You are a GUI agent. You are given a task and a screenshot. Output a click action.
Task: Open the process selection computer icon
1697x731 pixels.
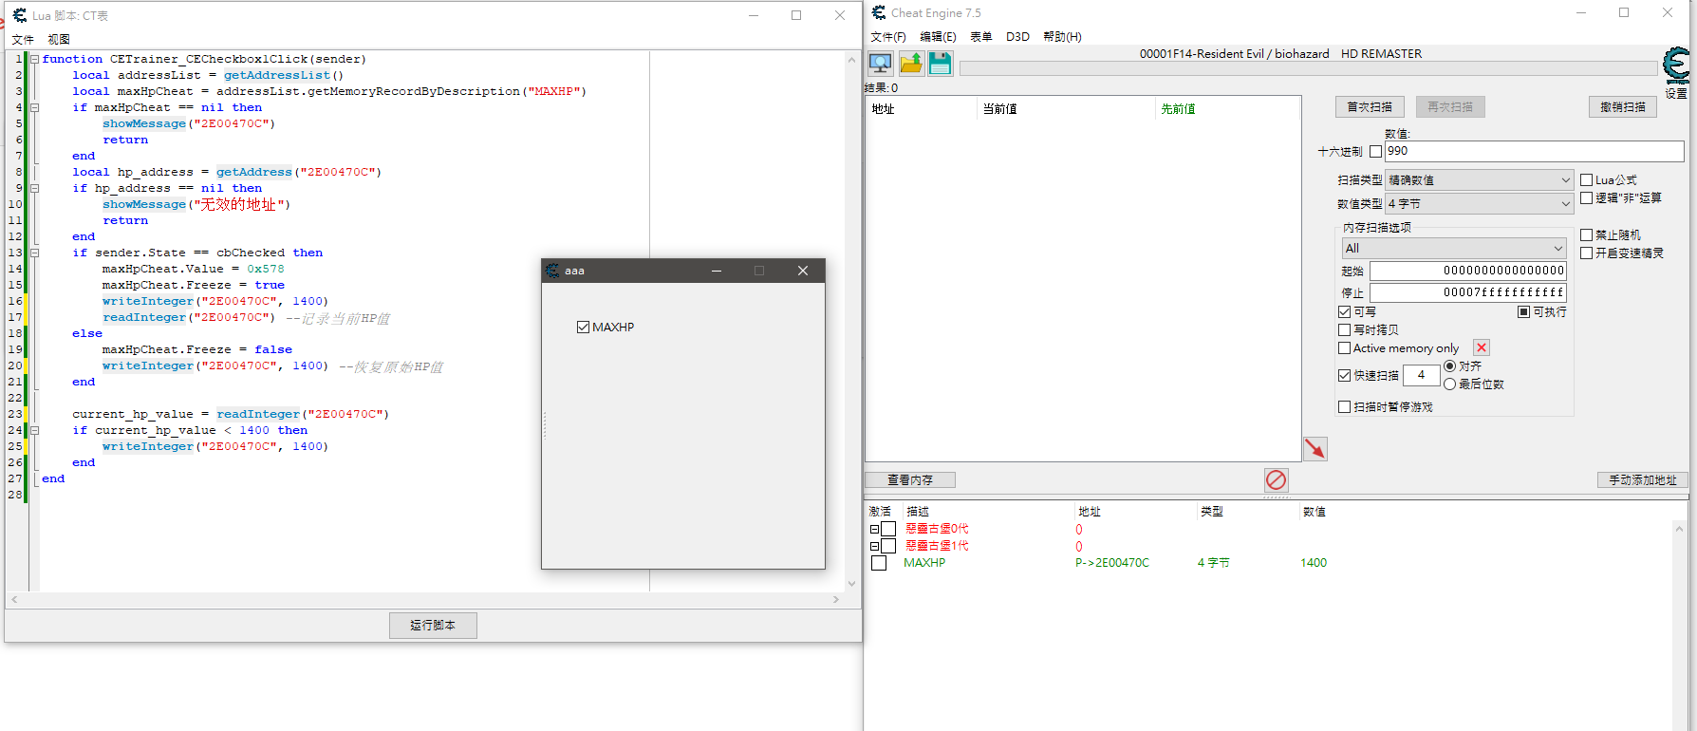tap(881, 64)
